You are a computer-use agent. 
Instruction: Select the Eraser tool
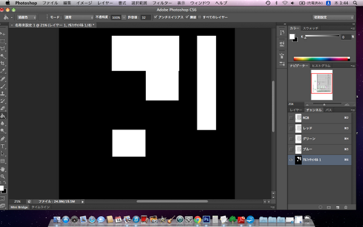coord(3,108)
